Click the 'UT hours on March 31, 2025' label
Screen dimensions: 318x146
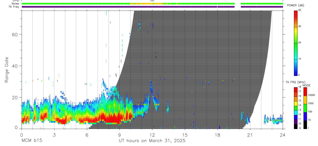152,141
